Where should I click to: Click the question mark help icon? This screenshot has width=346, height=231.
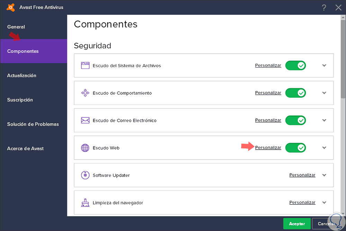click(x=324, y=8)
